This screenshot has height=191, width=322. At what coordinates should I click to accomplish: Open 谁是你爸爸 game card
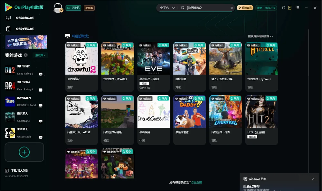pyautogui.click(x=190, y=120)
